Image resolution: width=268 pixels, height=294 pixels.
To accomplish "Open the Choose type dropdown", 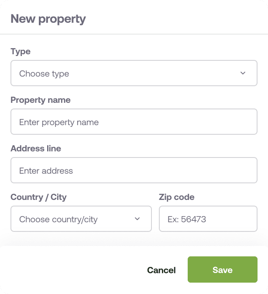I will point(134,73).
